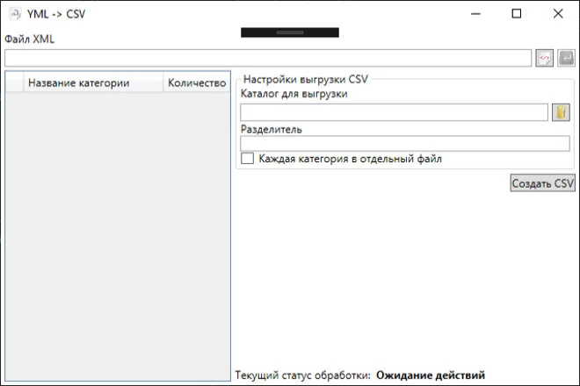The image size is (580, 386).
Task: Maximize the YML -> CSV window
Action: pos(517,14)
